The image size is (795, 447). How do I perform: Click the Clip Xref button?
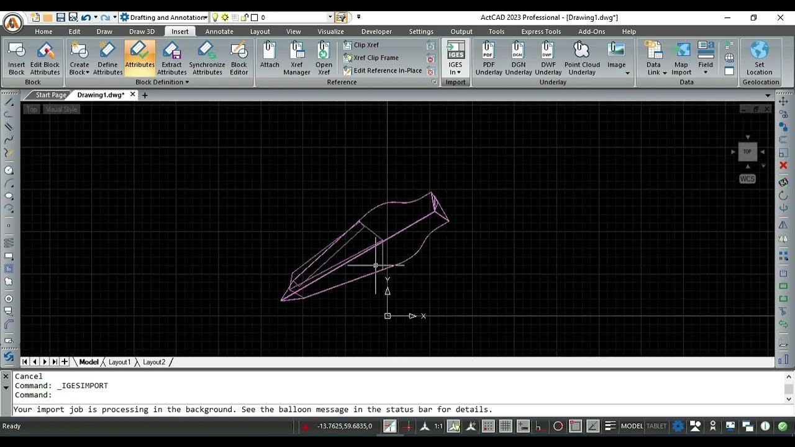pos(361,45)
